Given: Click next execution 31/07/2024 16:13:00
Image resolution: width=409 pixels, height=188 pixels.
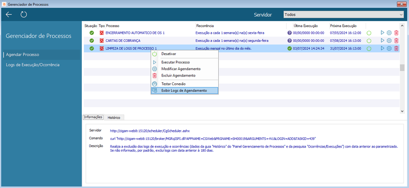Looking at the screenshot, I should point(346,48).
